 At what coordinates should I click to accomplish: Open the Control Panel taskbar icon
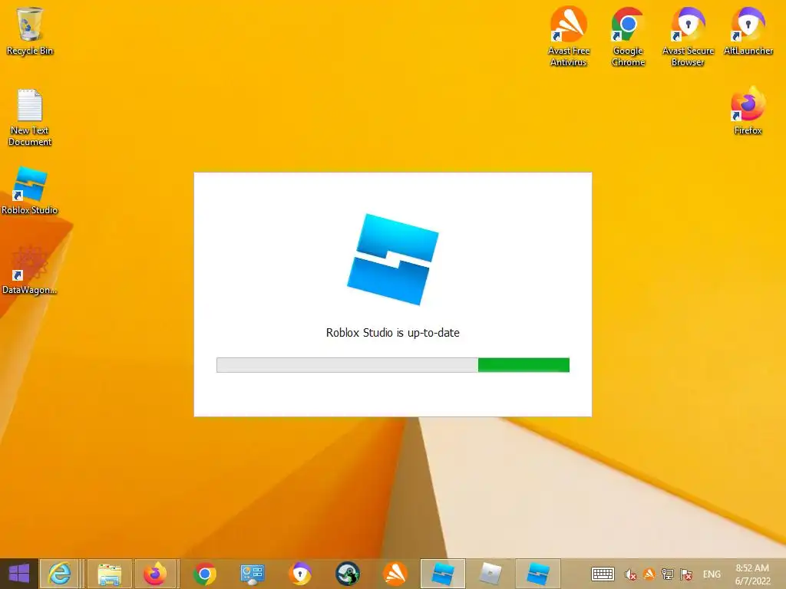pos(252,574)
